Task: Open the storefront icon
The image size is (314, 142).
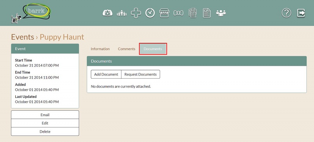Action: coord(164,13)
